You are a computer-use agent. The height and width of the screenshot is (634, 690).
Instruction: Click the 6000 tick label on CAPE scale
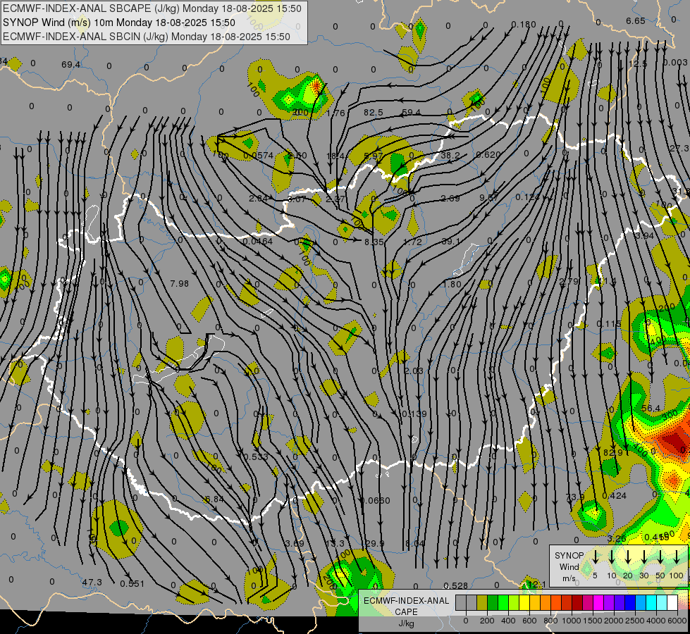677,621
